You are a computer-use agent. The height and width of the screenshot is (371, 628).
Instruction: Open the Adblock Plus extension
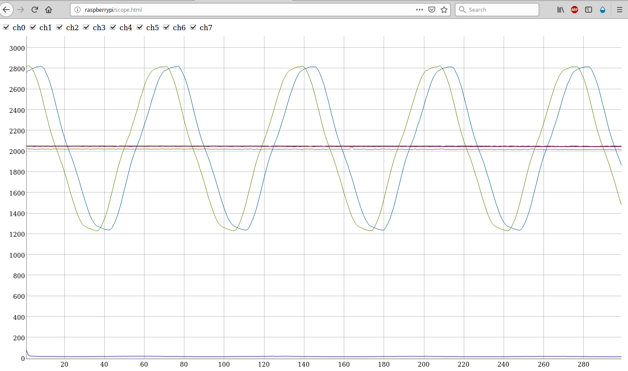(575, 10)
